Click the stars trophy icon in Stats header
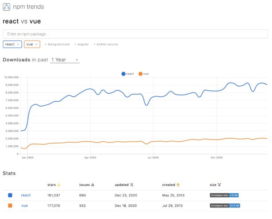The width and height of the screenshot is (272, 219). click(x=59, y=185)
